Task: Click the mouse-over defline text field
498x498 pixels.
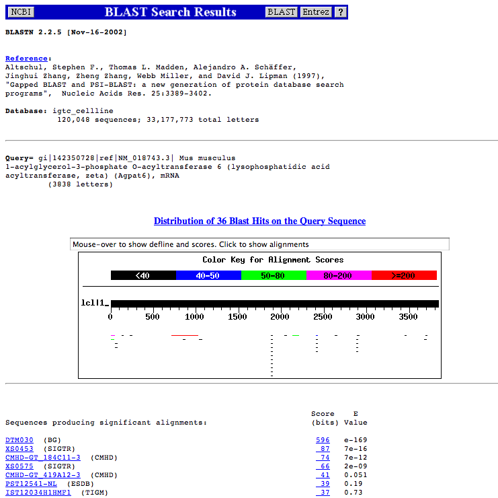Action: [259, 244]
